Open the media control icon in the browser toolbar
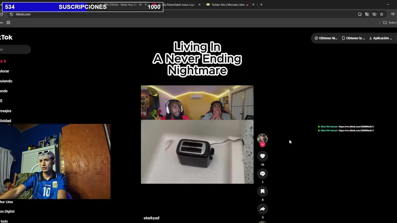 click(x=393, y=14)
